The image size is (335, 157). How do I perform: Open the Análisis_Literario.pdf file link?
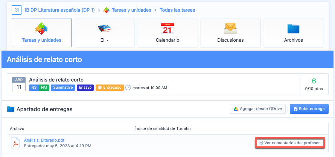pos(44,140)
